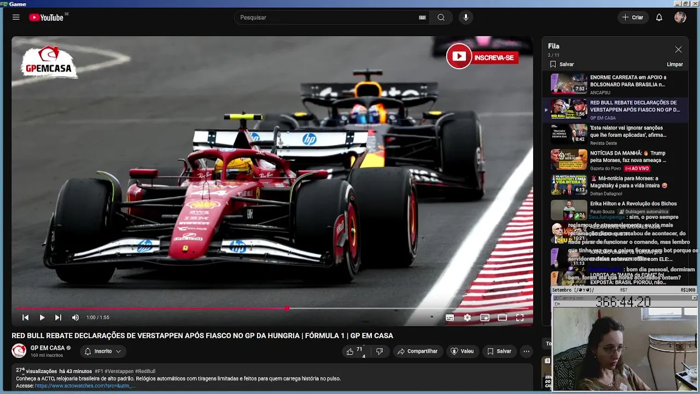Image resolution: width=700 pixels, height=394 pixels.
Task: Select RED BULL REBATE DECLARAÇÕES queue item
Action: tap(616, 109)
